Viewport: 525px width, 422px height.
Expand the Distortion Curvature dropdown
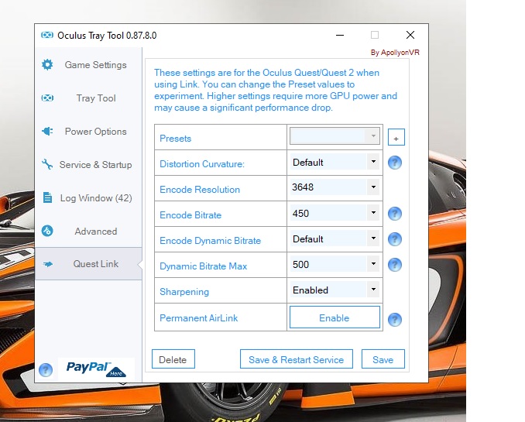[x=373, y=162]
